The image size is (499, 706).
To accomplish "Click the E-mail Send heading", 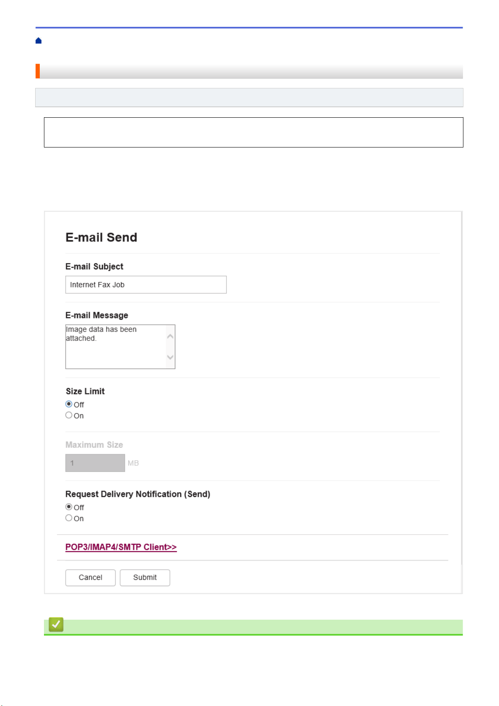I will (101, 237).
